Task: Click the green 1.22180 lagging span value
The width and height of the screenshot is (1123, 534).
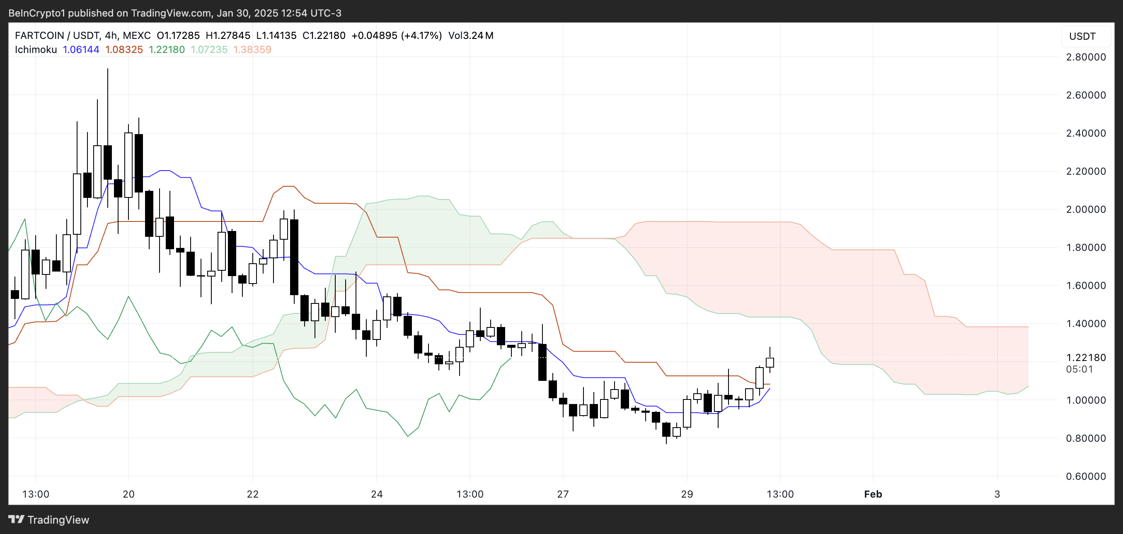Action: tap(167, 50)
